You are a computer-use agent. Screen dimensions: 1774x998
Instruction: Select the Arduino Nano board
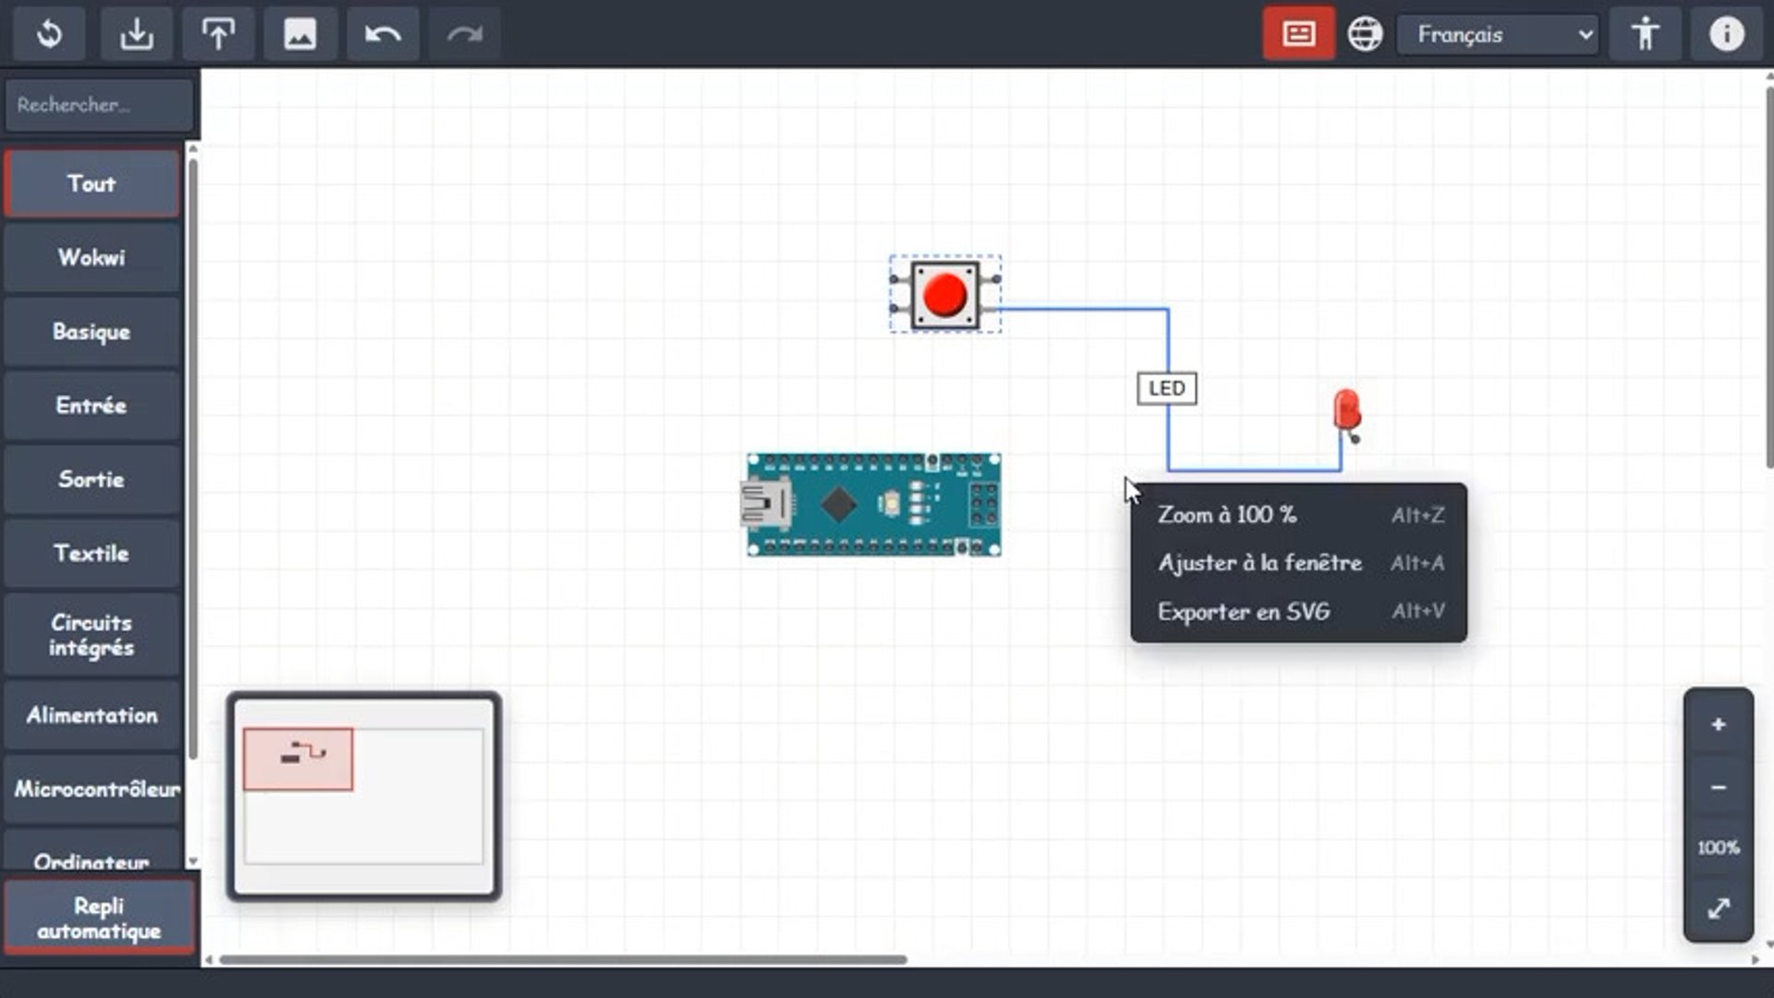pos(870,505)
